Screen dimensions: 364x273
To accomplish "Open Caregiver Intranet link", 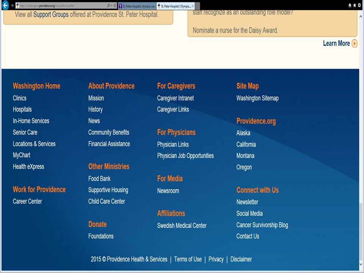I will click(x=176, y=98).
